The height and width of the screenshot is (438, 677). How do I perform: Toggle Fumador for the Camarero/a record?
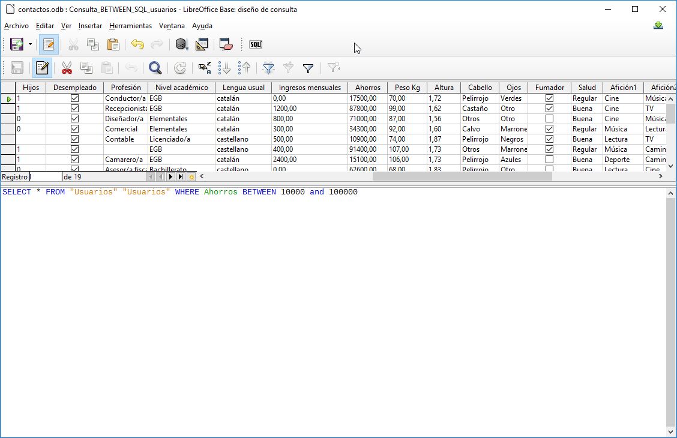[549, 159]
